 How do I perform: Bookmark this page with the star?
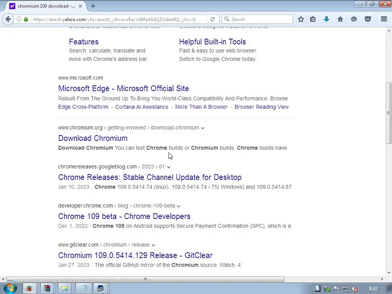(301, 19)
